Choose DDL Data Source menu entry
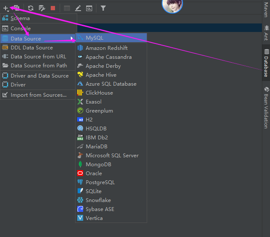The image size is (270, 237). point(38,48)
